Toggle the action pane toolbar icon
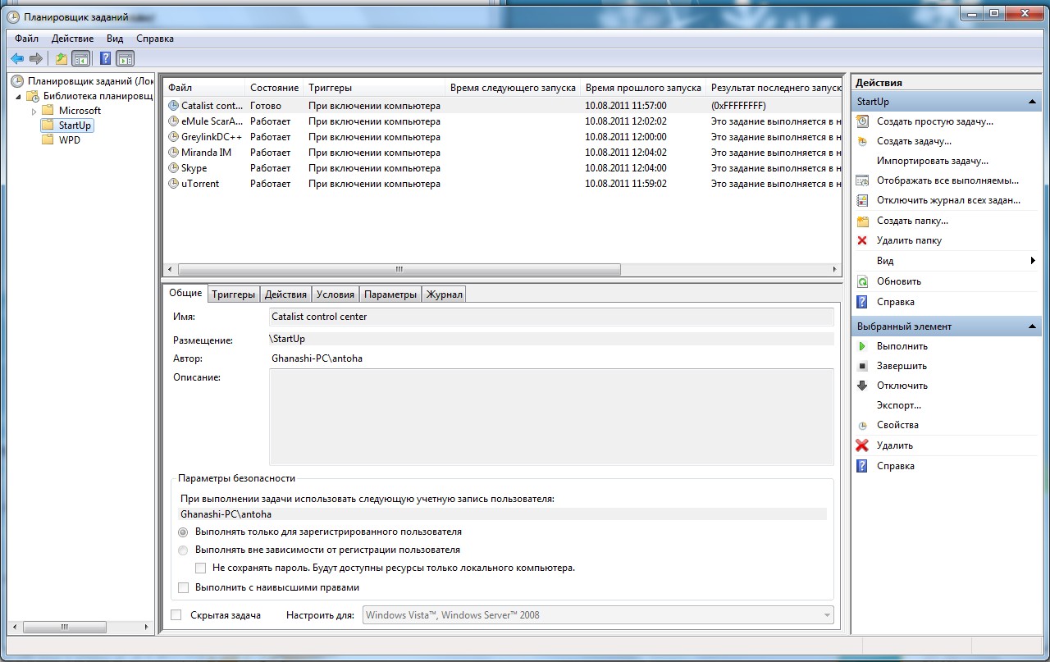The height and width of the screenshot is (662, 1050). [x=125, y=58]
